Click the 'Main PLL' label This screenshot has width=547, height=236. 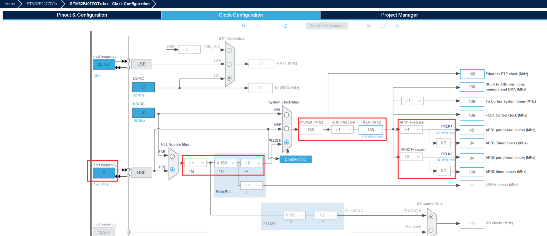pyautogui.click(x=223, y=192)
